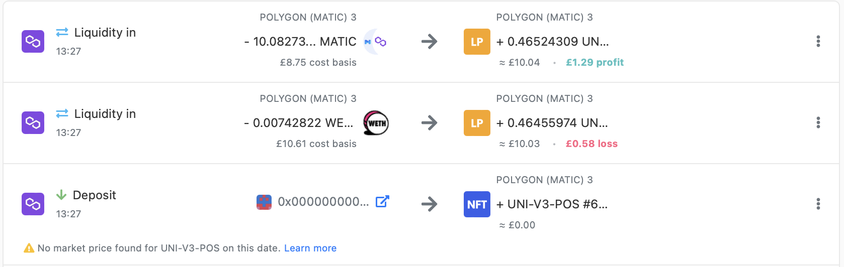Open the Learn more link
Screen dimensions: 844x267
(310, 248)
